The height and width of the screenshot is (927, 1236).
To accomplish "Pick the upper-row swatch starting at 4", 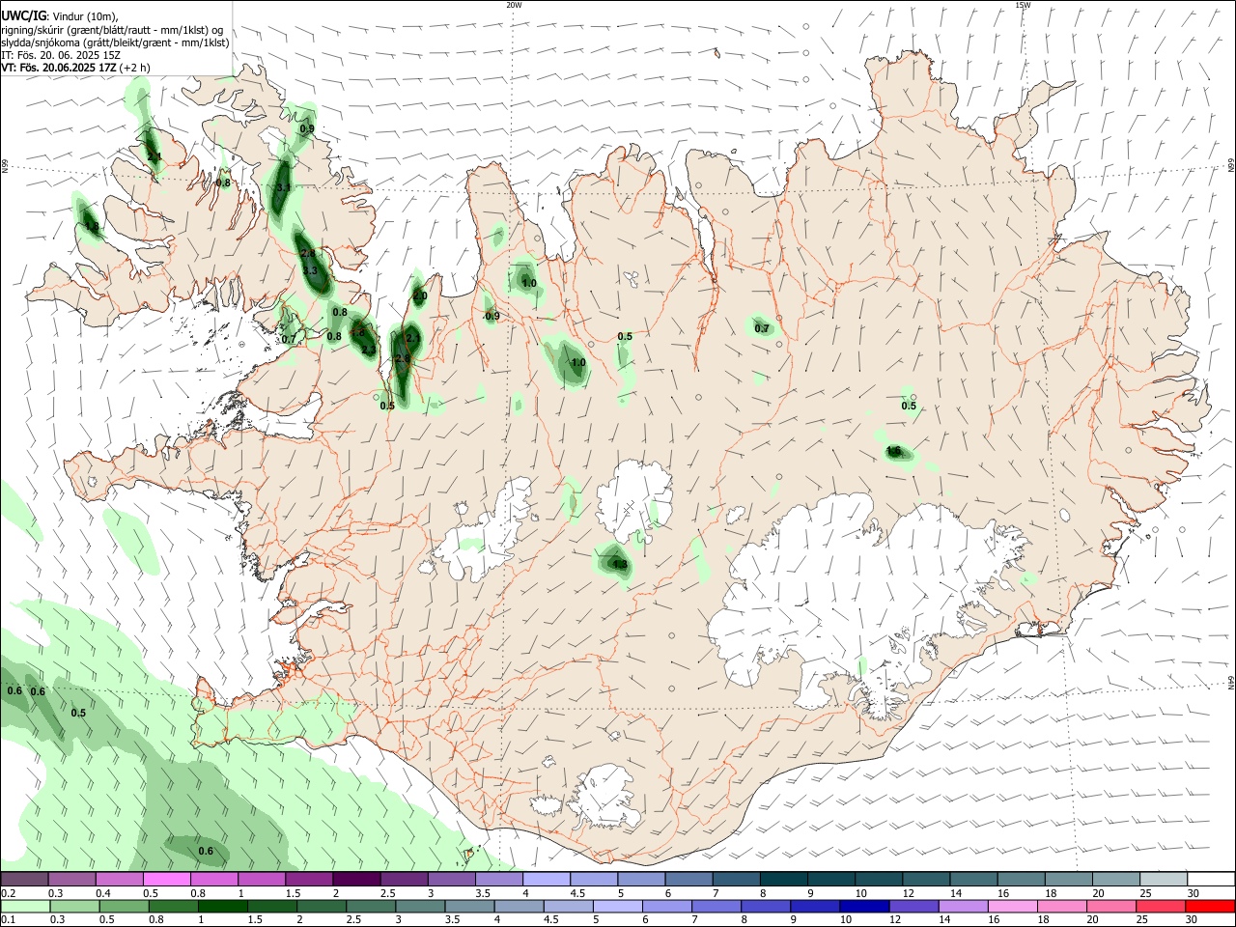I will tap(547, 880).
